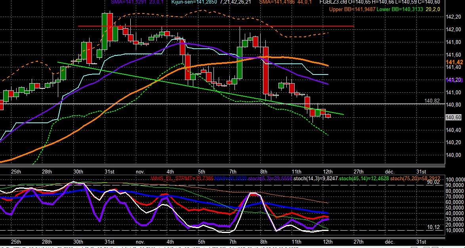Screen dimensions: 465x248
Task: Select the green descending trendline
Action: (x=200, y=88)
